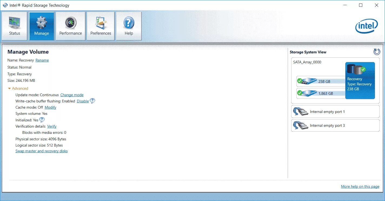
Task: Click the Manage Volume heading
Action: coord(28,52)
